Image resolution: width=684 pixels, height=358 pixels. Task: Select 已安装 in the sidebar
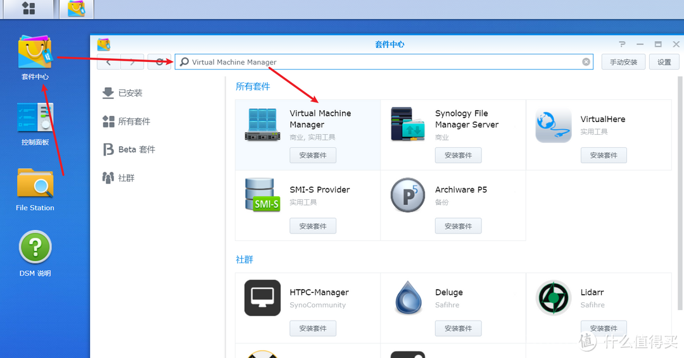tap(122, 93)
